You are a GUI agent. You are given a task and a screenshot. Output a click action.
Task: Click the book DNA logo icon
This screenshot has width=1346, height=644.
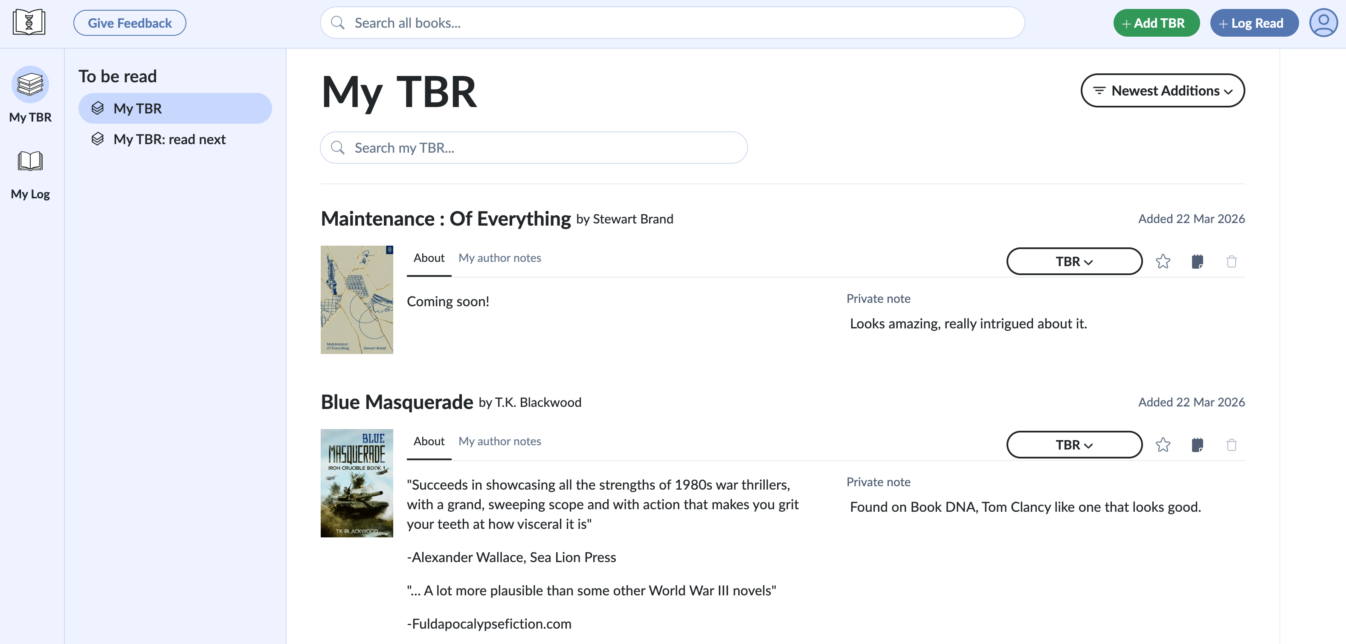pos(29,23)
